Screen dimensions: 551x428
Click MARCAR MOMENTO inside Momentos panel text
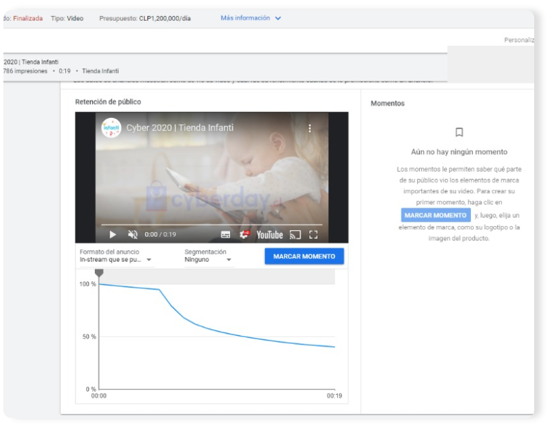click(x=435, y=215)
